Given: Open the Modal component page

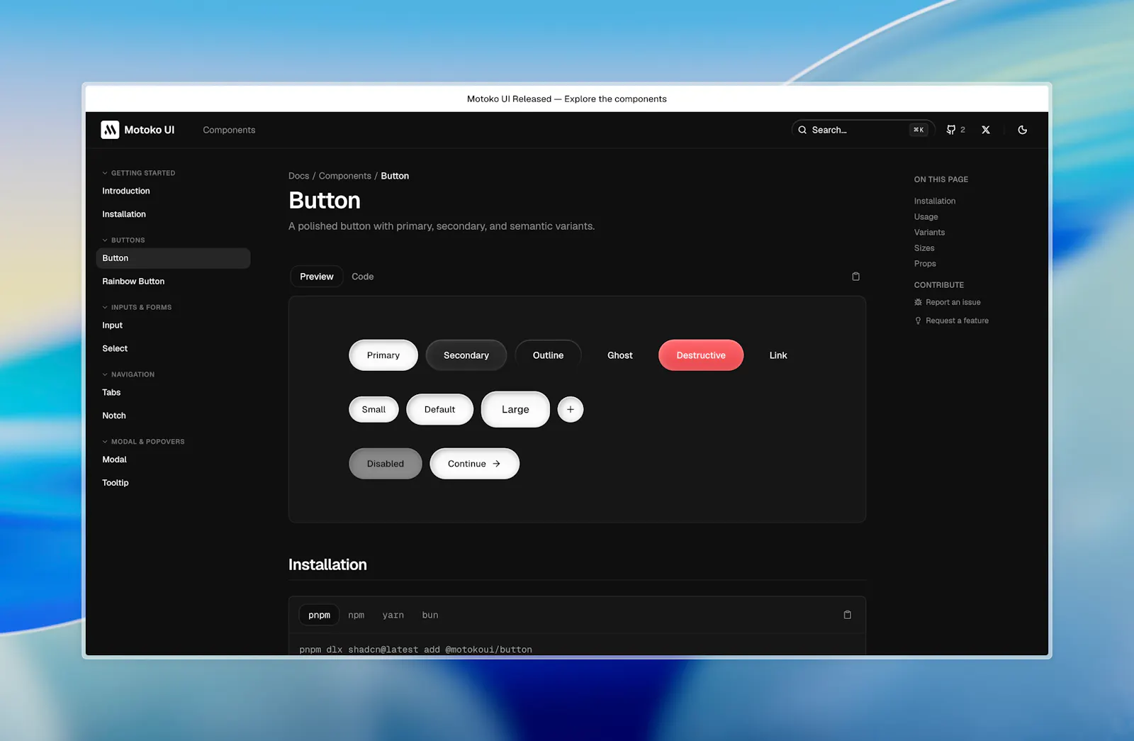Looking at the screenshot, I should click(114, 459).
